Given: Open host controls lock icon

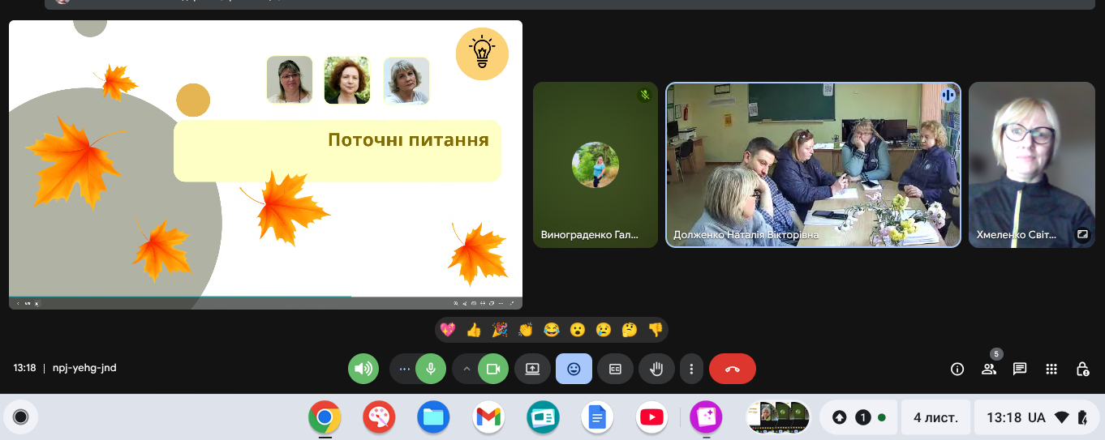Looking at the screenshot, I should pyautogui.click(x=1082, y=370).
